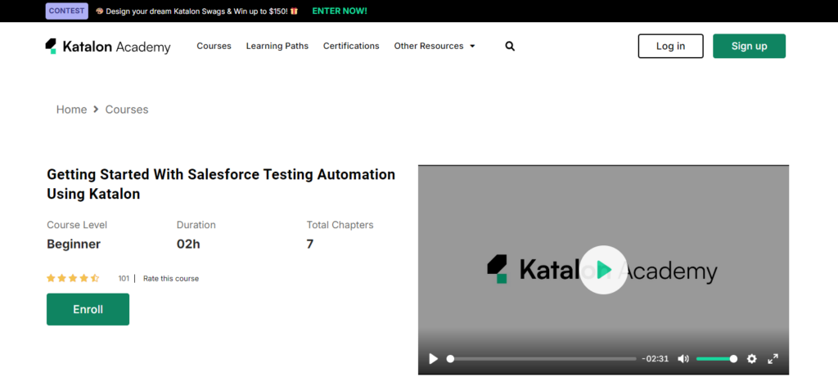The height and width of the screenshot is (386, 838).
Task: Enter fullscreen with the expand arrows icon
Action: [x=773, y=359]
